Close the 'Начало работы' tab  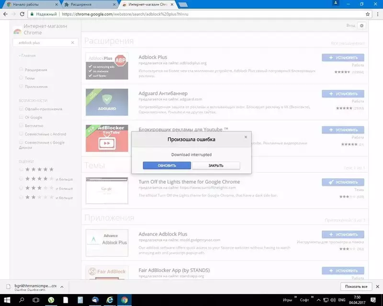pos(56,4)
